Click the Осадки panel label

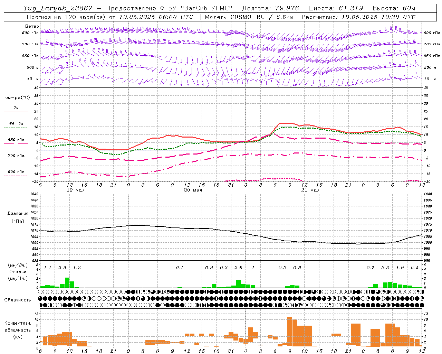click(x=18, y=272)
